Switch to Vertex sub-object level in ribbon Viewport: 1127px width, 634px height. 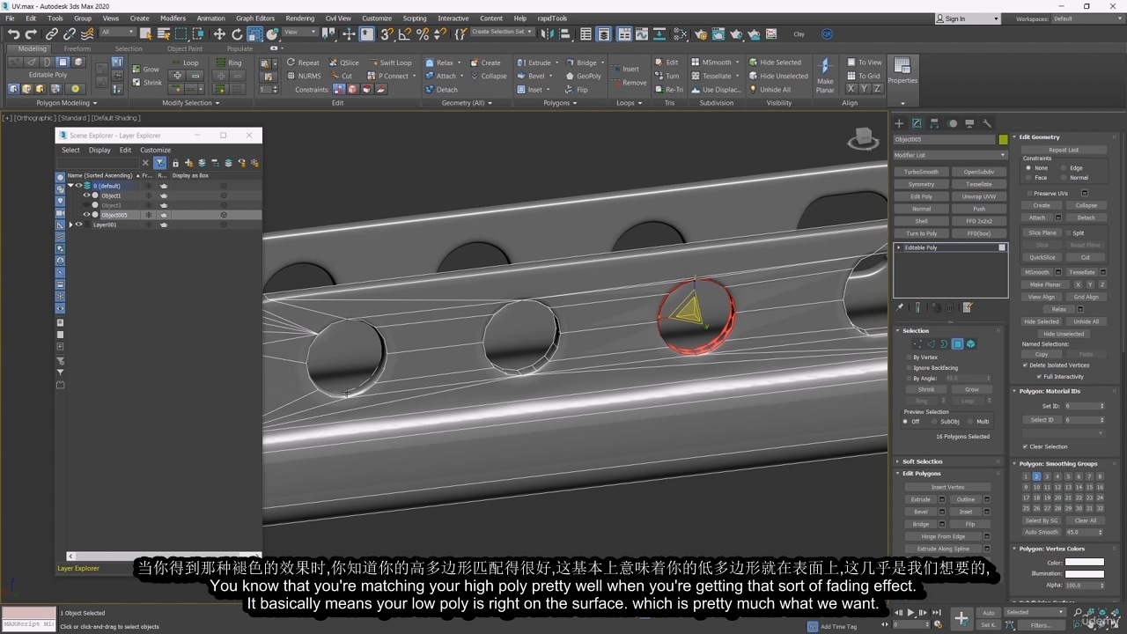pyautogui.click(x=15, y=63)
